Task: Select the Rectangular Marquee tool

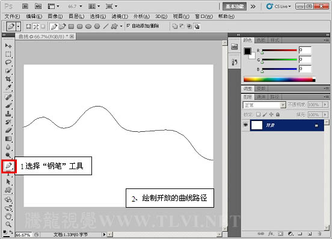Action: tap(8, 54)
